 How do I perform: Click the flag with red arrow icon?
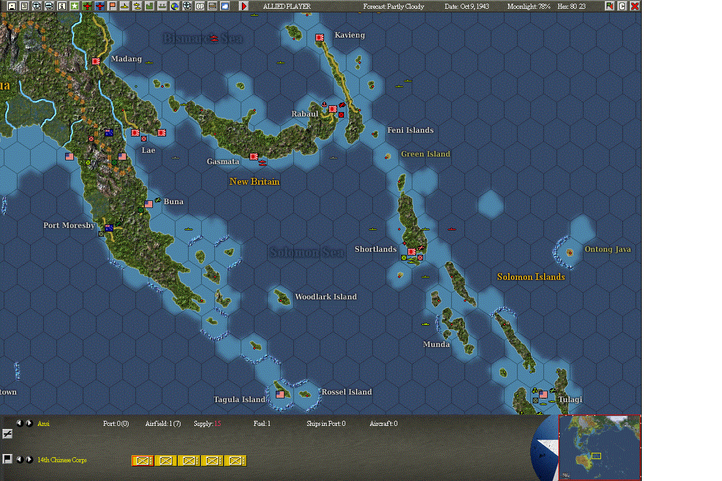click(610, 6)
